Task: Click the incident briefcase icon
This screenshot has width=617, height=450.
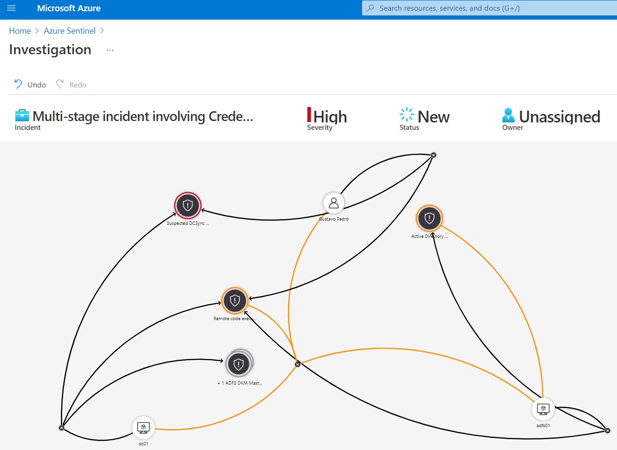Action: pos(22,116)
